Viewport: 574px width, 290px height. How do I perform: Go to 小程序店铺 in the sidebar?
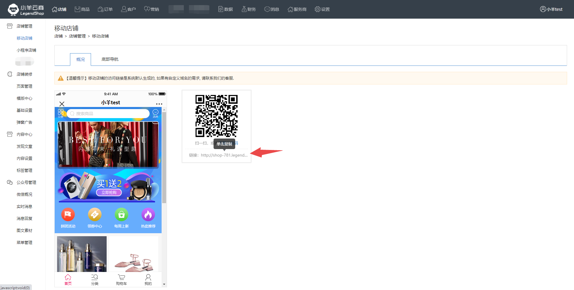tap(26, 50)
